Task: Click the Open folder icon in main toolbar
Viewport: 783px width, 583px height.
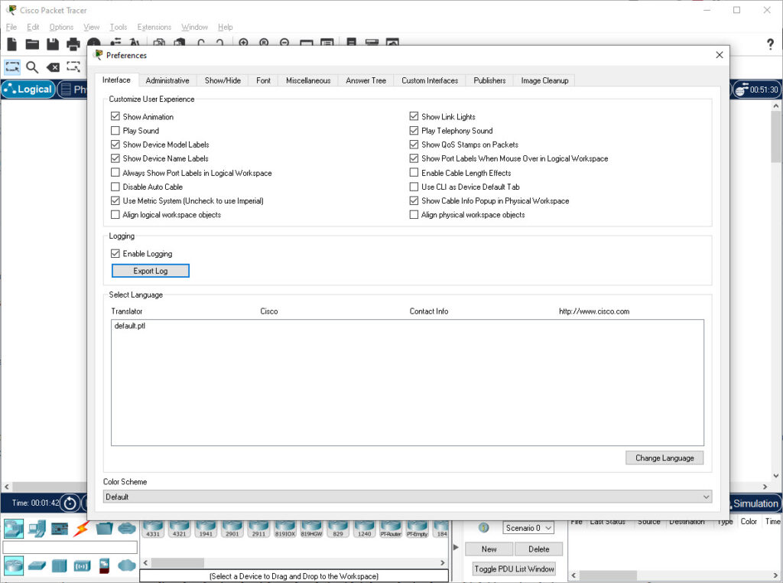Action: 32,44
